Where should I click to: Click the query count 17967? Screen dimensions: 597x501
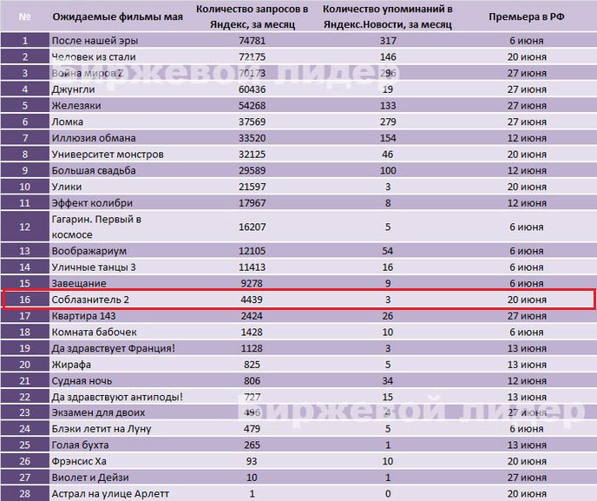click(x=252, y=203)
